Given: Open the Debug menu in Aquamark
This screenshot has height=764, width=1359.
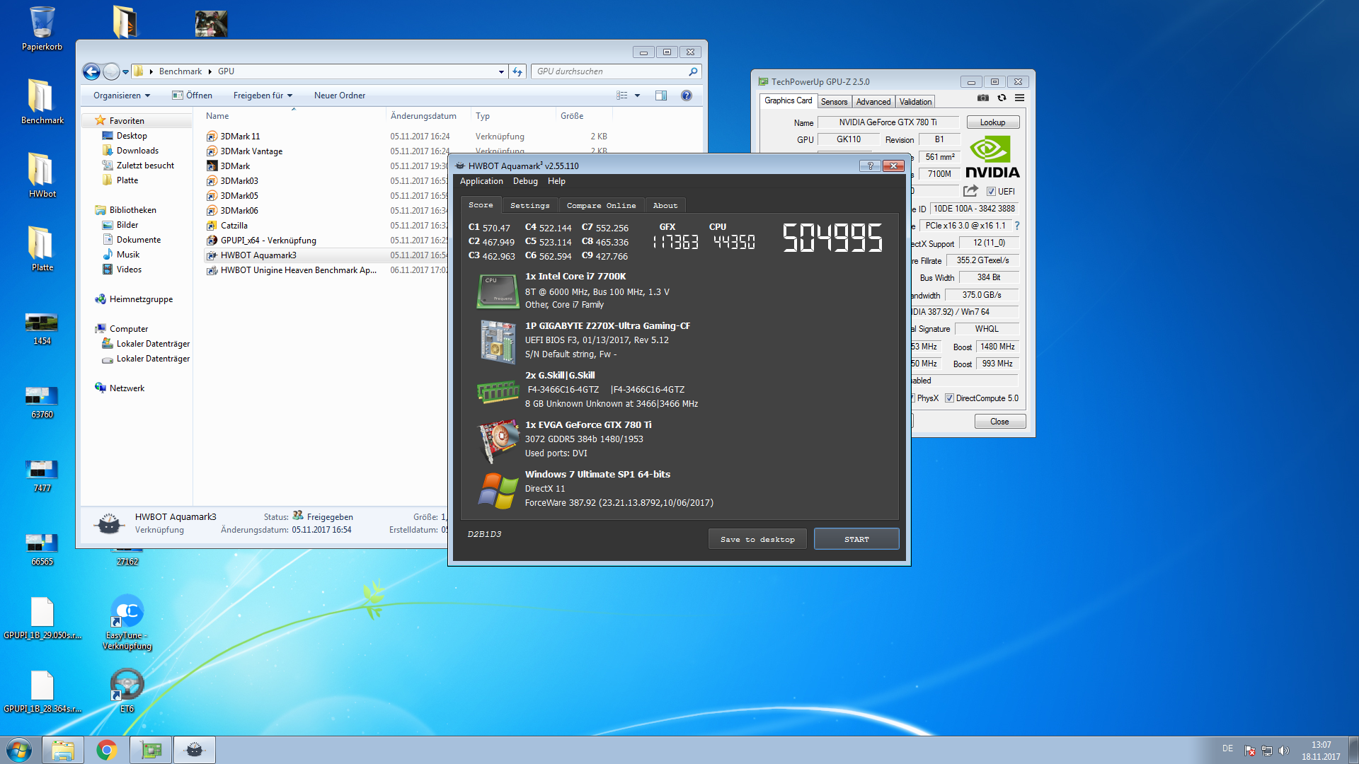Looking at the screenshot, I should click(x=525, y=181).
